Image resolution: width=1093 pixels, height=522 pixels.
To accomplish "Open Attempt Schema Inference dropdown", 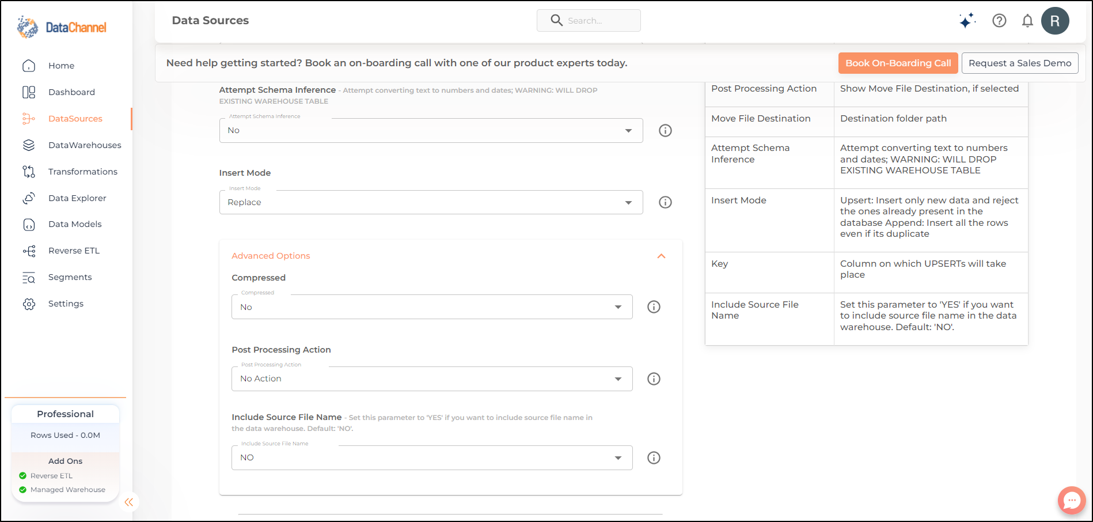I will (431, 131).
